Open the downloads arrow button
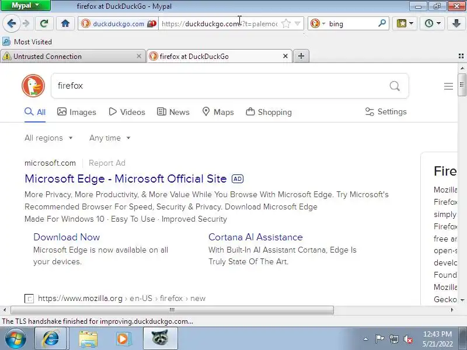 456,23
